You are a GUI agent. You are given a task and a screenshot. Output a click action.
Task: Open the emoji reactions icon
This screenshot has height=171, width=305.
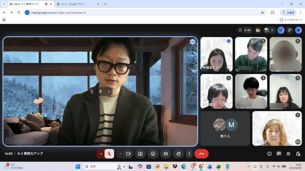(x=153, y=154)
